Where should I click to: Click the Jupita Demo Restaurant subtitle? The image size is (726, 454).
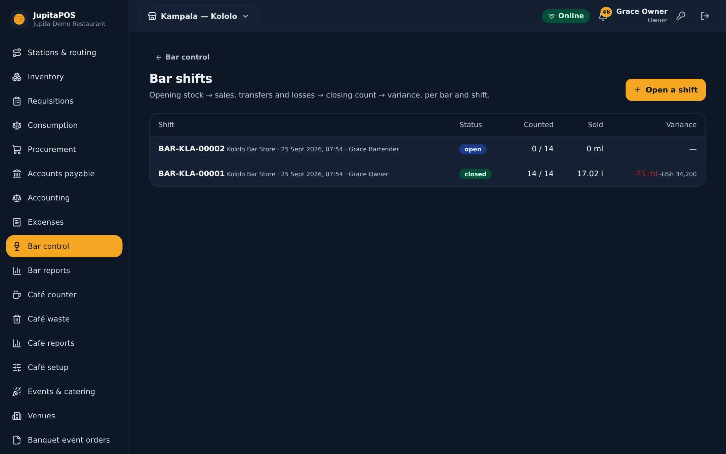click(69, 24)
